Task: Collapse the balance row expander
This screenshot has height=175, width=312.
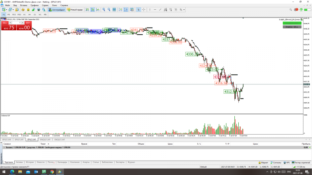Action: click(x=4, y=148)
